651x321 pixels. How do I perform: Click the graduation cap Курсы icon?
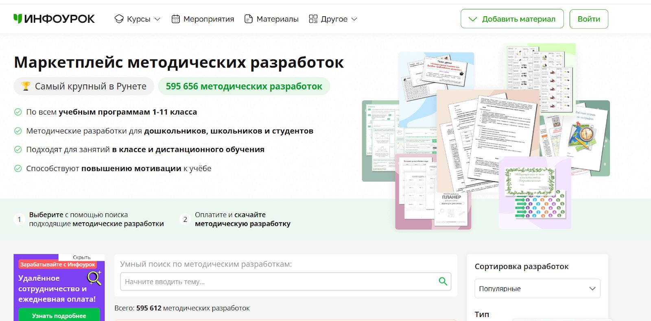(x=119, y=19)
